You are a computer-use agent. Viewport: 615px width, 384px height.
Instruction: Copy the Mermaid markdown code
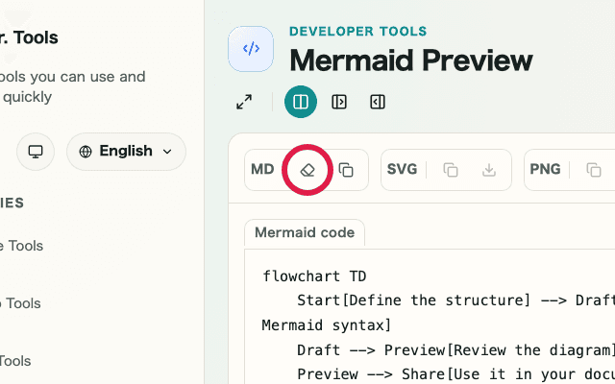[346, 170]
